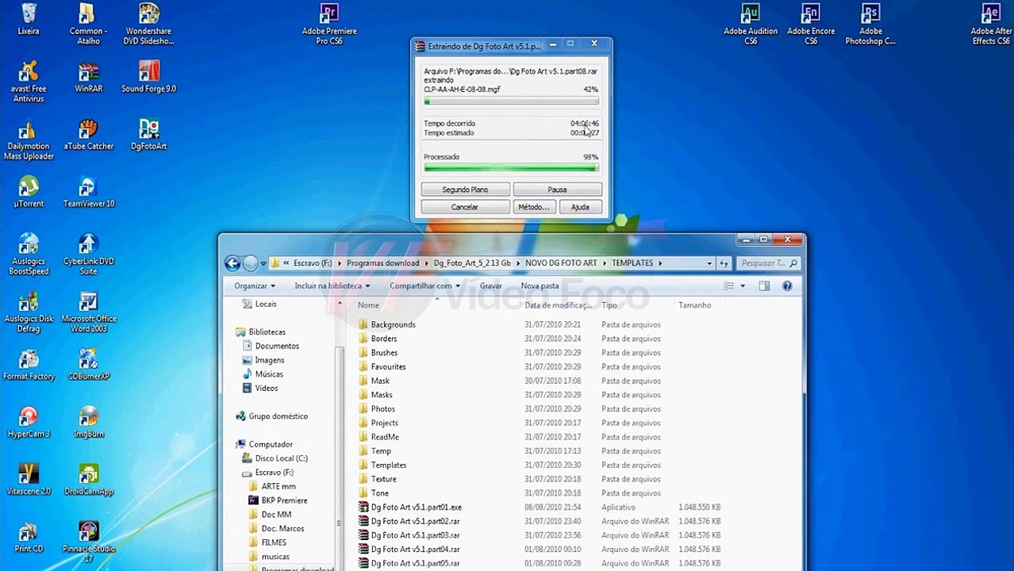Select Dg Foto Art v5.1.part01.exe file

tap(416, 508)
